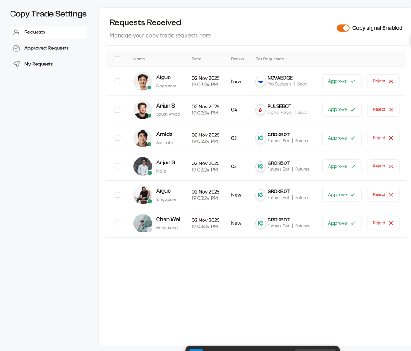Click the Approved Requests checkmark icon
Screen dimensions: 411x351
point(16,48)
